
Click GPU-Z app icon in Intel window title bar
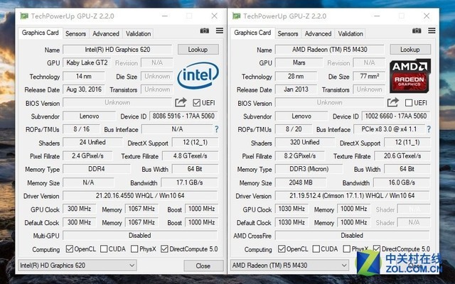[24, 16]
